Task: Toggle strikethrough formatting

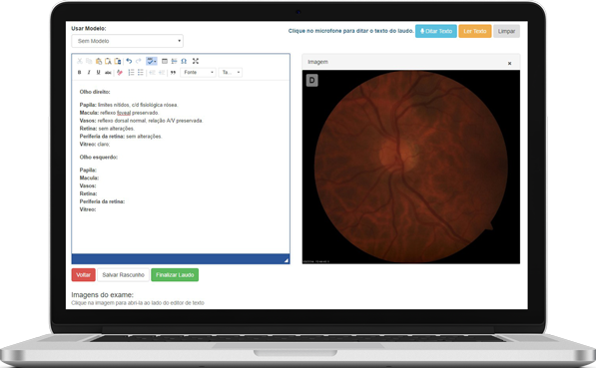Action: coord(108,73)
